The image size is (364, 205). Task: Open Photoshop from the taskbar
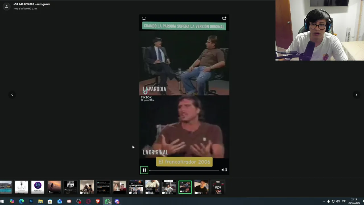pyautogui.click(x=31, y=201)
